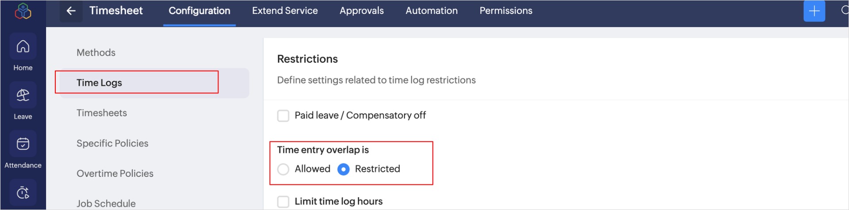Click the Zoho People logo icon
The image size is (849, 210).
pyautogui.click(x=23, y=11)
